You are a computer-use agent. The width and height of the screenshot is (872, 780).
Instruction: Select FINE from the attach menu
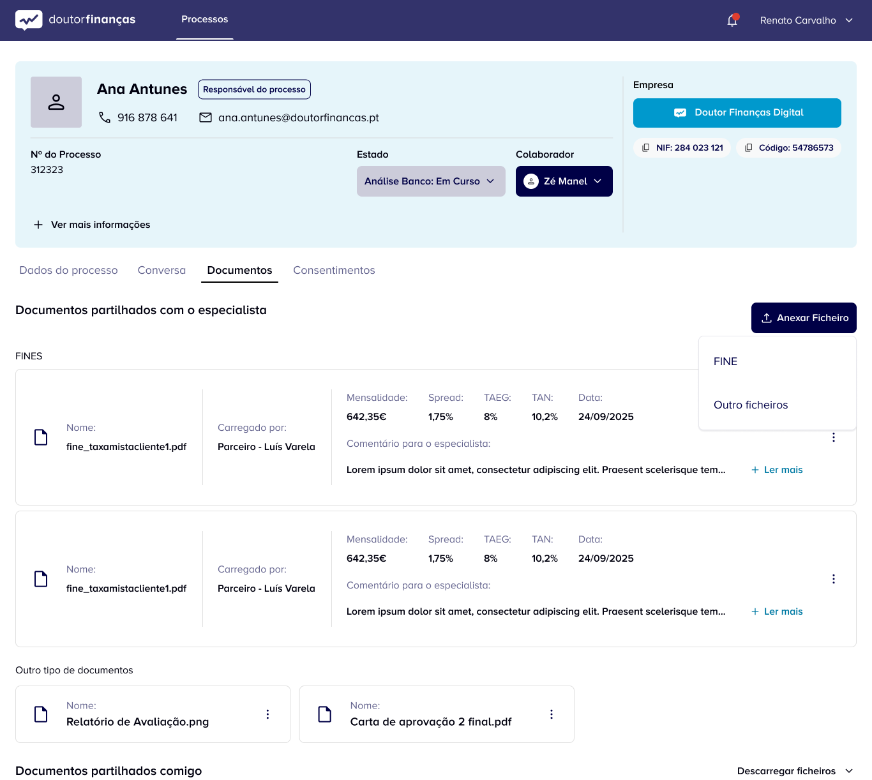pyautogui.click(x=726, y=361)
